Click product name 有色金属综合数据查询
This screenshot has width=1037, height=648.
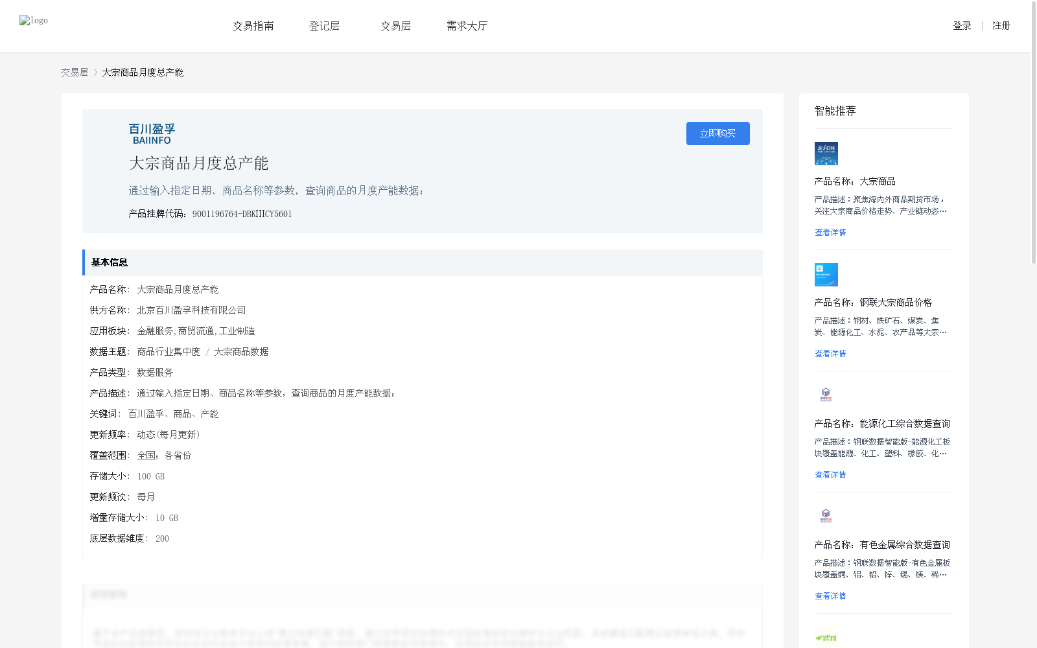click(x=882, y=545)
